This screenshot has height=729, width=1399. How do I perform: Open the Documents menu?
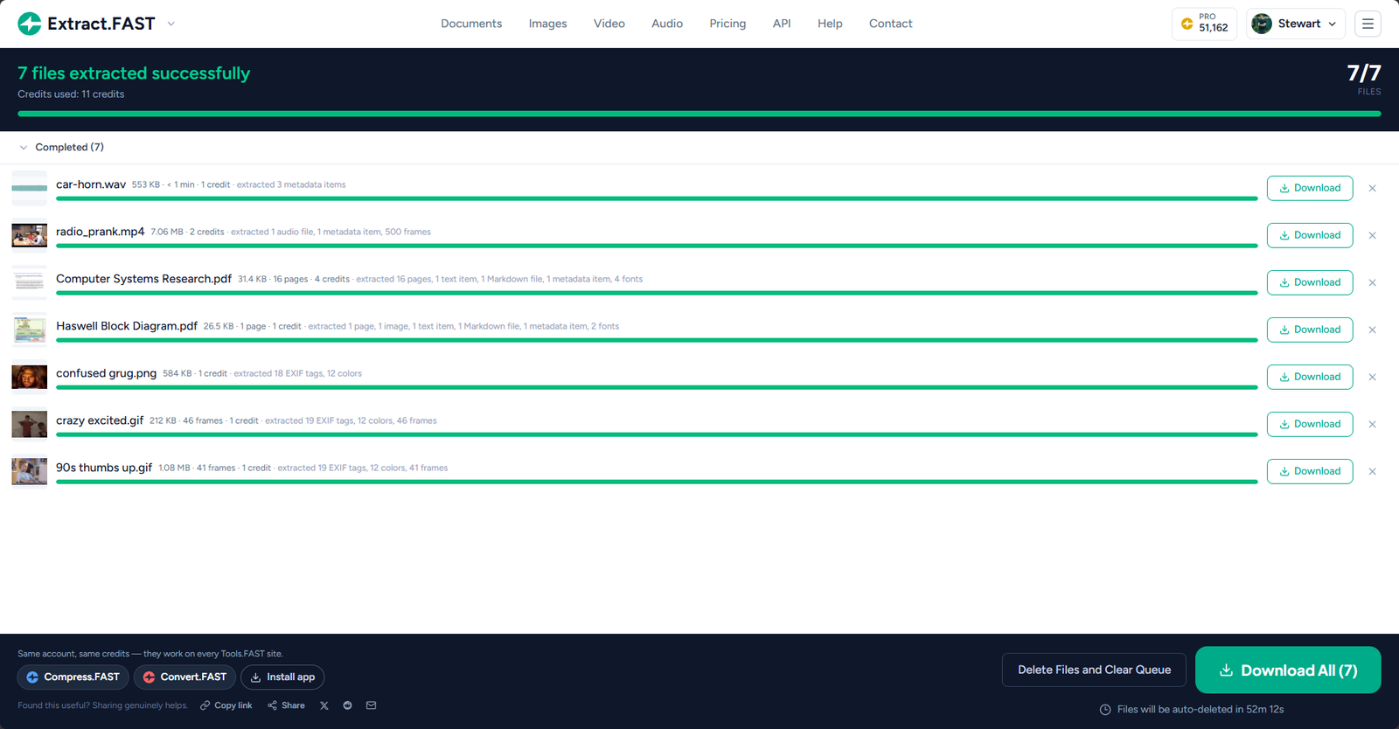coord(471,24)
